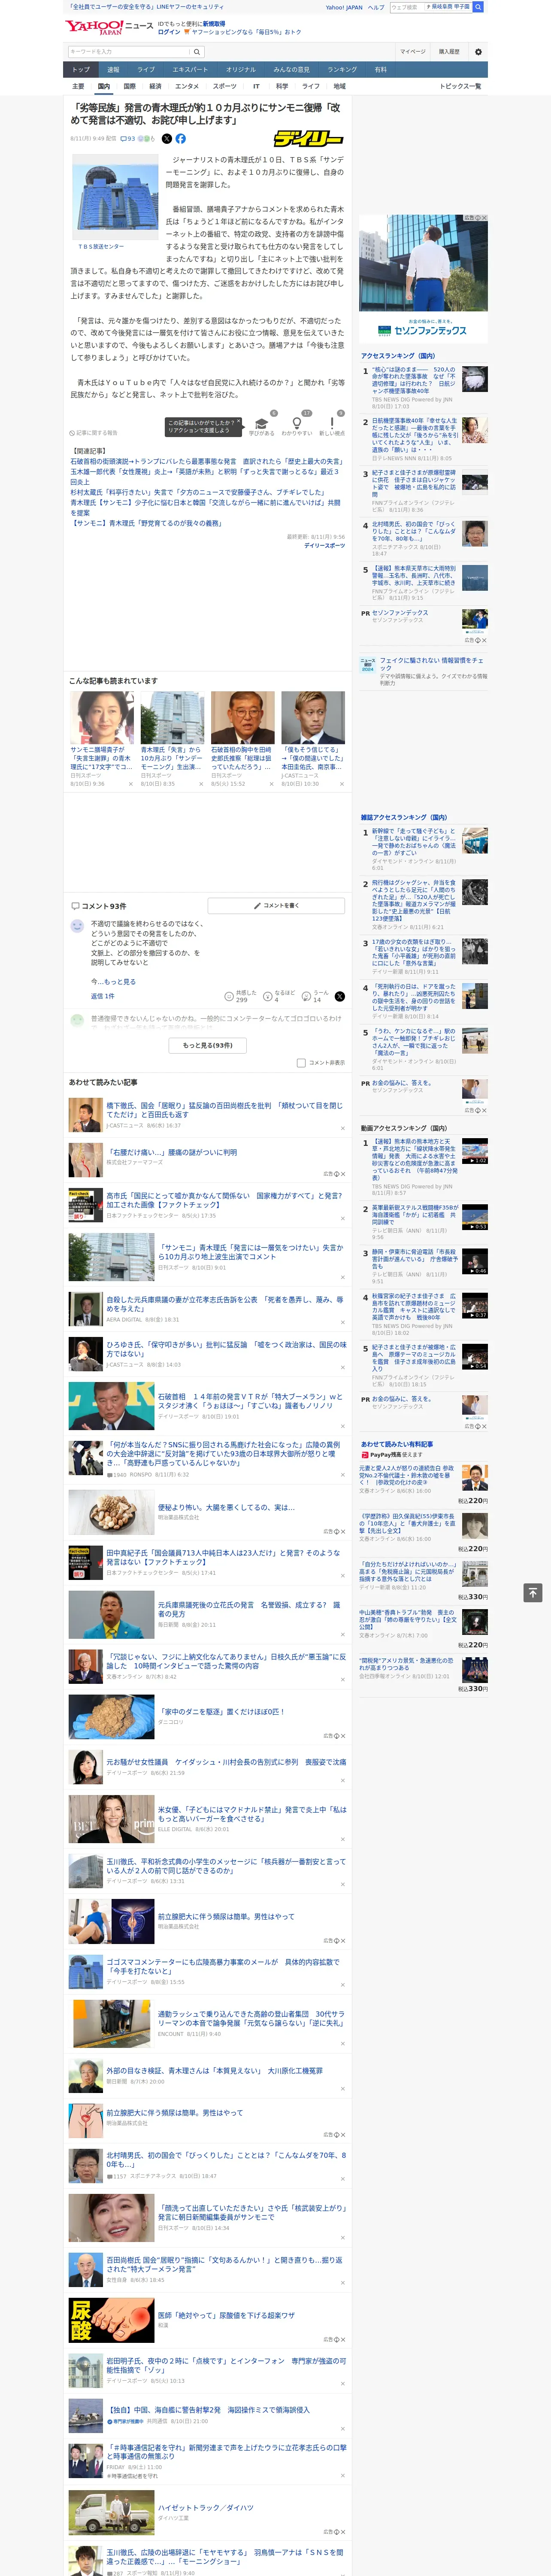Select the トップ navigation tab
Viewport: 551px width, 2576px height.
[81, 70]
